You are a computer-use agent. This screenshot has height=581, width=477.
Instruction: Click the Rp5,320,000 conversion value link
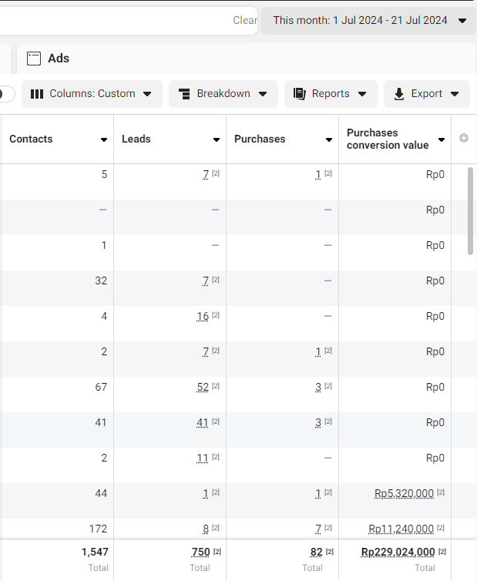tap(404, 494)
